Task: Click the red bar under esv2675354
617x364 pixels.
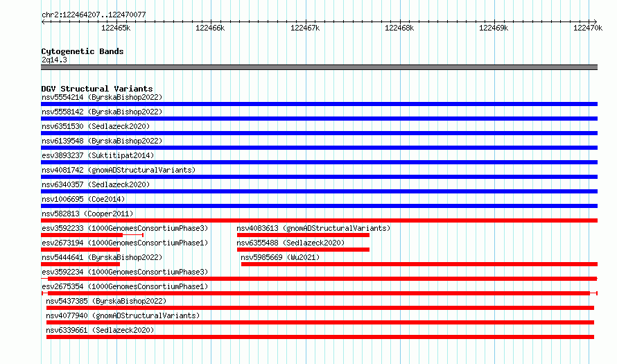Action: pyautogui.click(x=319, y=293)
